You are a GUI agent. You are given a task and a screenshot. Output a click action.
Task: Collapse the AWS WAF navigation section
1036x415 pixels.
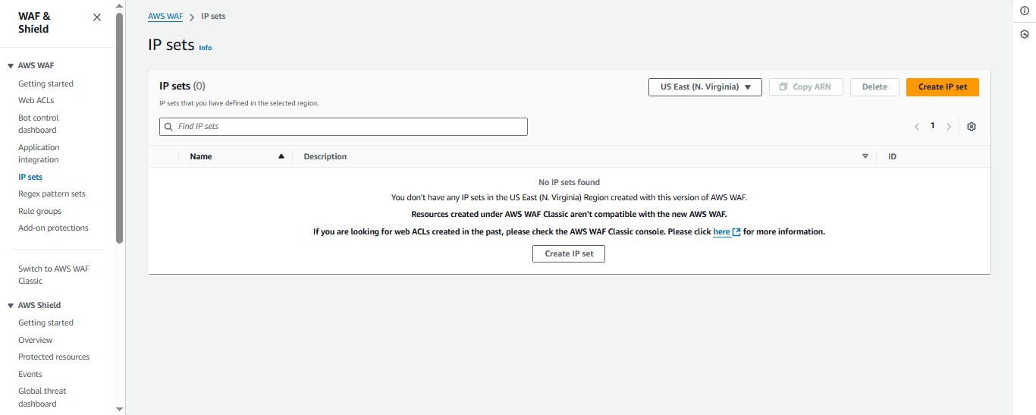pos(11,66)
